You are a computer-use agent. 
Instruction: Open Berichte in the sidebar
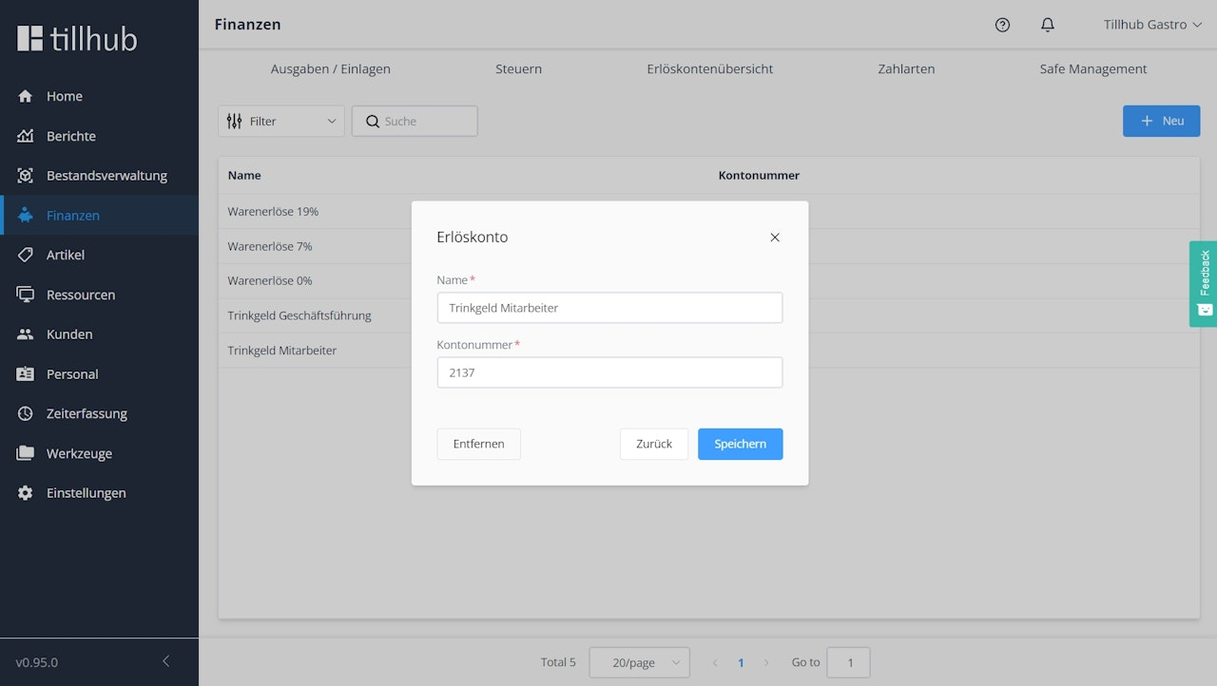(100, 136)
